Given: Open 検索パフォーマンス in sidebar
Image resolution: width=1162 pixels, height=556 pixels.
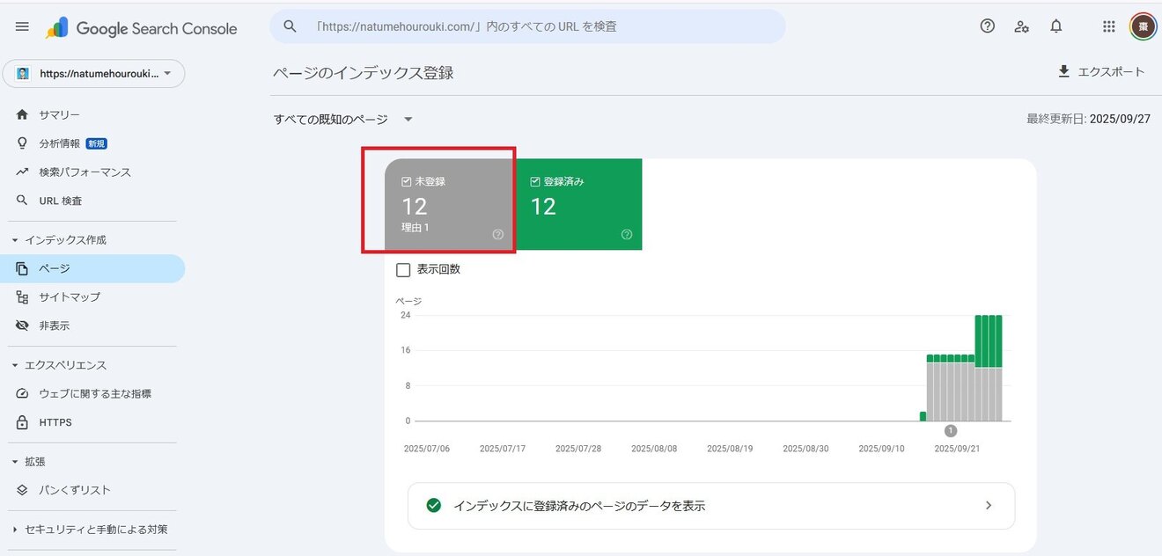Looking at the screenshot, I should (85, 172).
